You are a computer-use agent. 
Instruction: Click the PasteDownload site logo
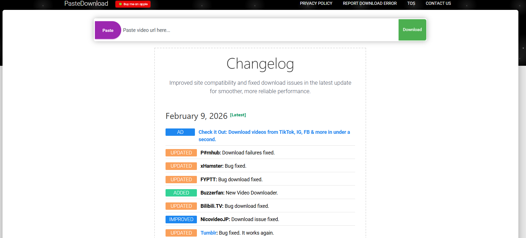click(x=86, y=4)
